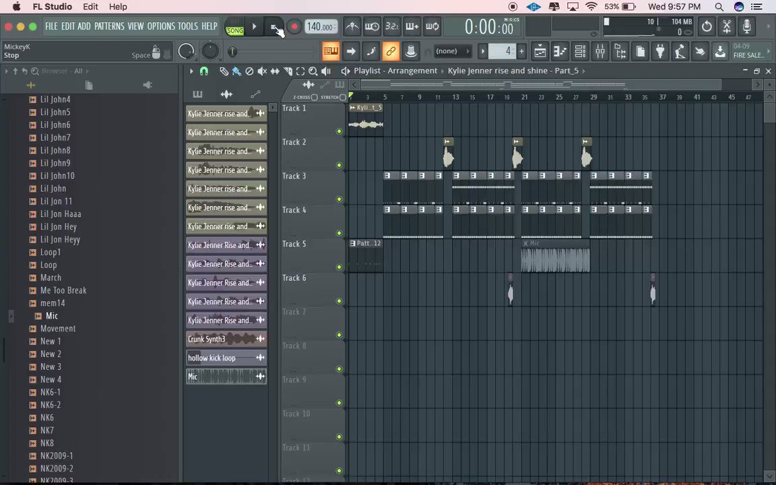This screenshot has width=776, height=485.
Task: Select the zoom magnifier tool in playlist
Action: pyautogui.click(x=313, y=71)
